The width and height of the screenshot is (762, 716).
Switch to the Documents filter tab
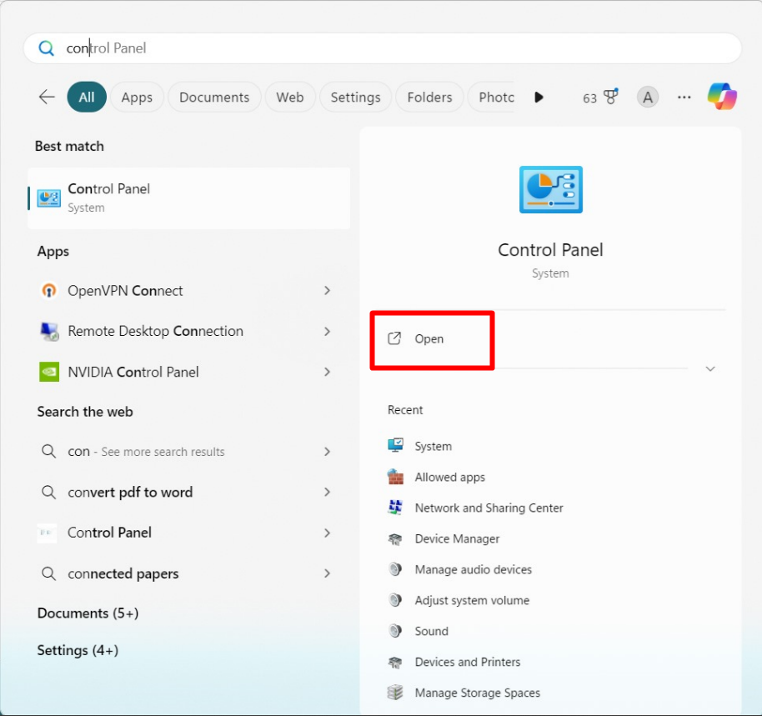[214, 98]
